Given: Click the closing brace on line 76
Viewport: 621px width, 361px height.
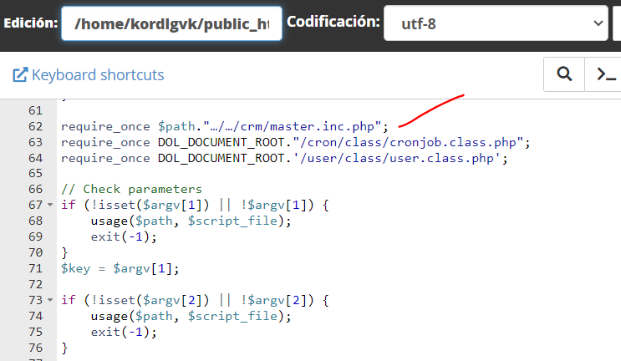Looking at the screenshot, I should [64, 348].
